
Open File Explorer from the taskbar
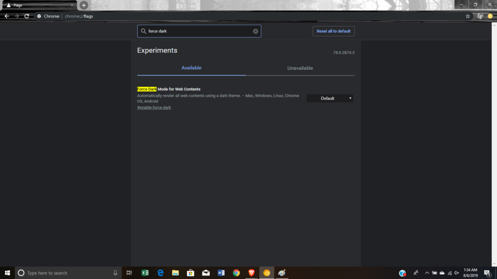click(x=175, y=273)
